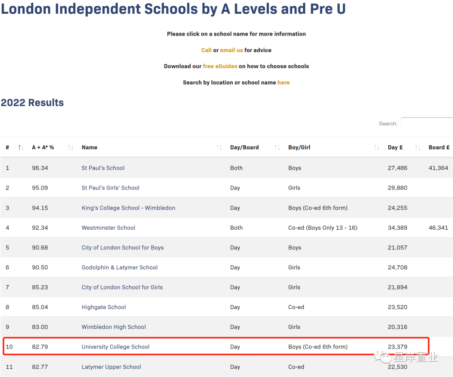Sort table by rank number arrows
The height and width of the screenshot is (377, 453).
click(x=21, y=148)
